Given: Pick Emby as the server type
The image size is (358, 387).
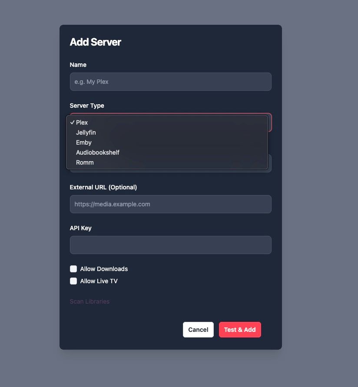Looking at the screenshot, I should tap(167, 142).
